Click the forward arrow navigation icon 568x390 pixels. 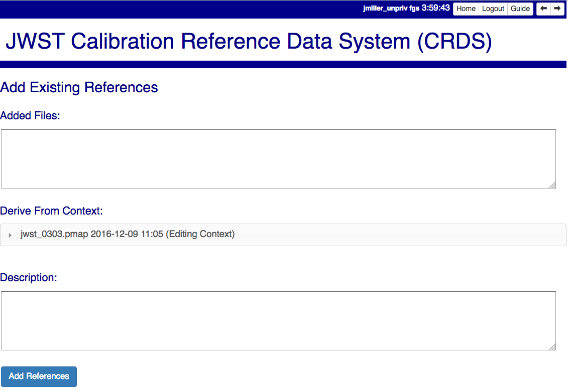[x=557, y=9]
